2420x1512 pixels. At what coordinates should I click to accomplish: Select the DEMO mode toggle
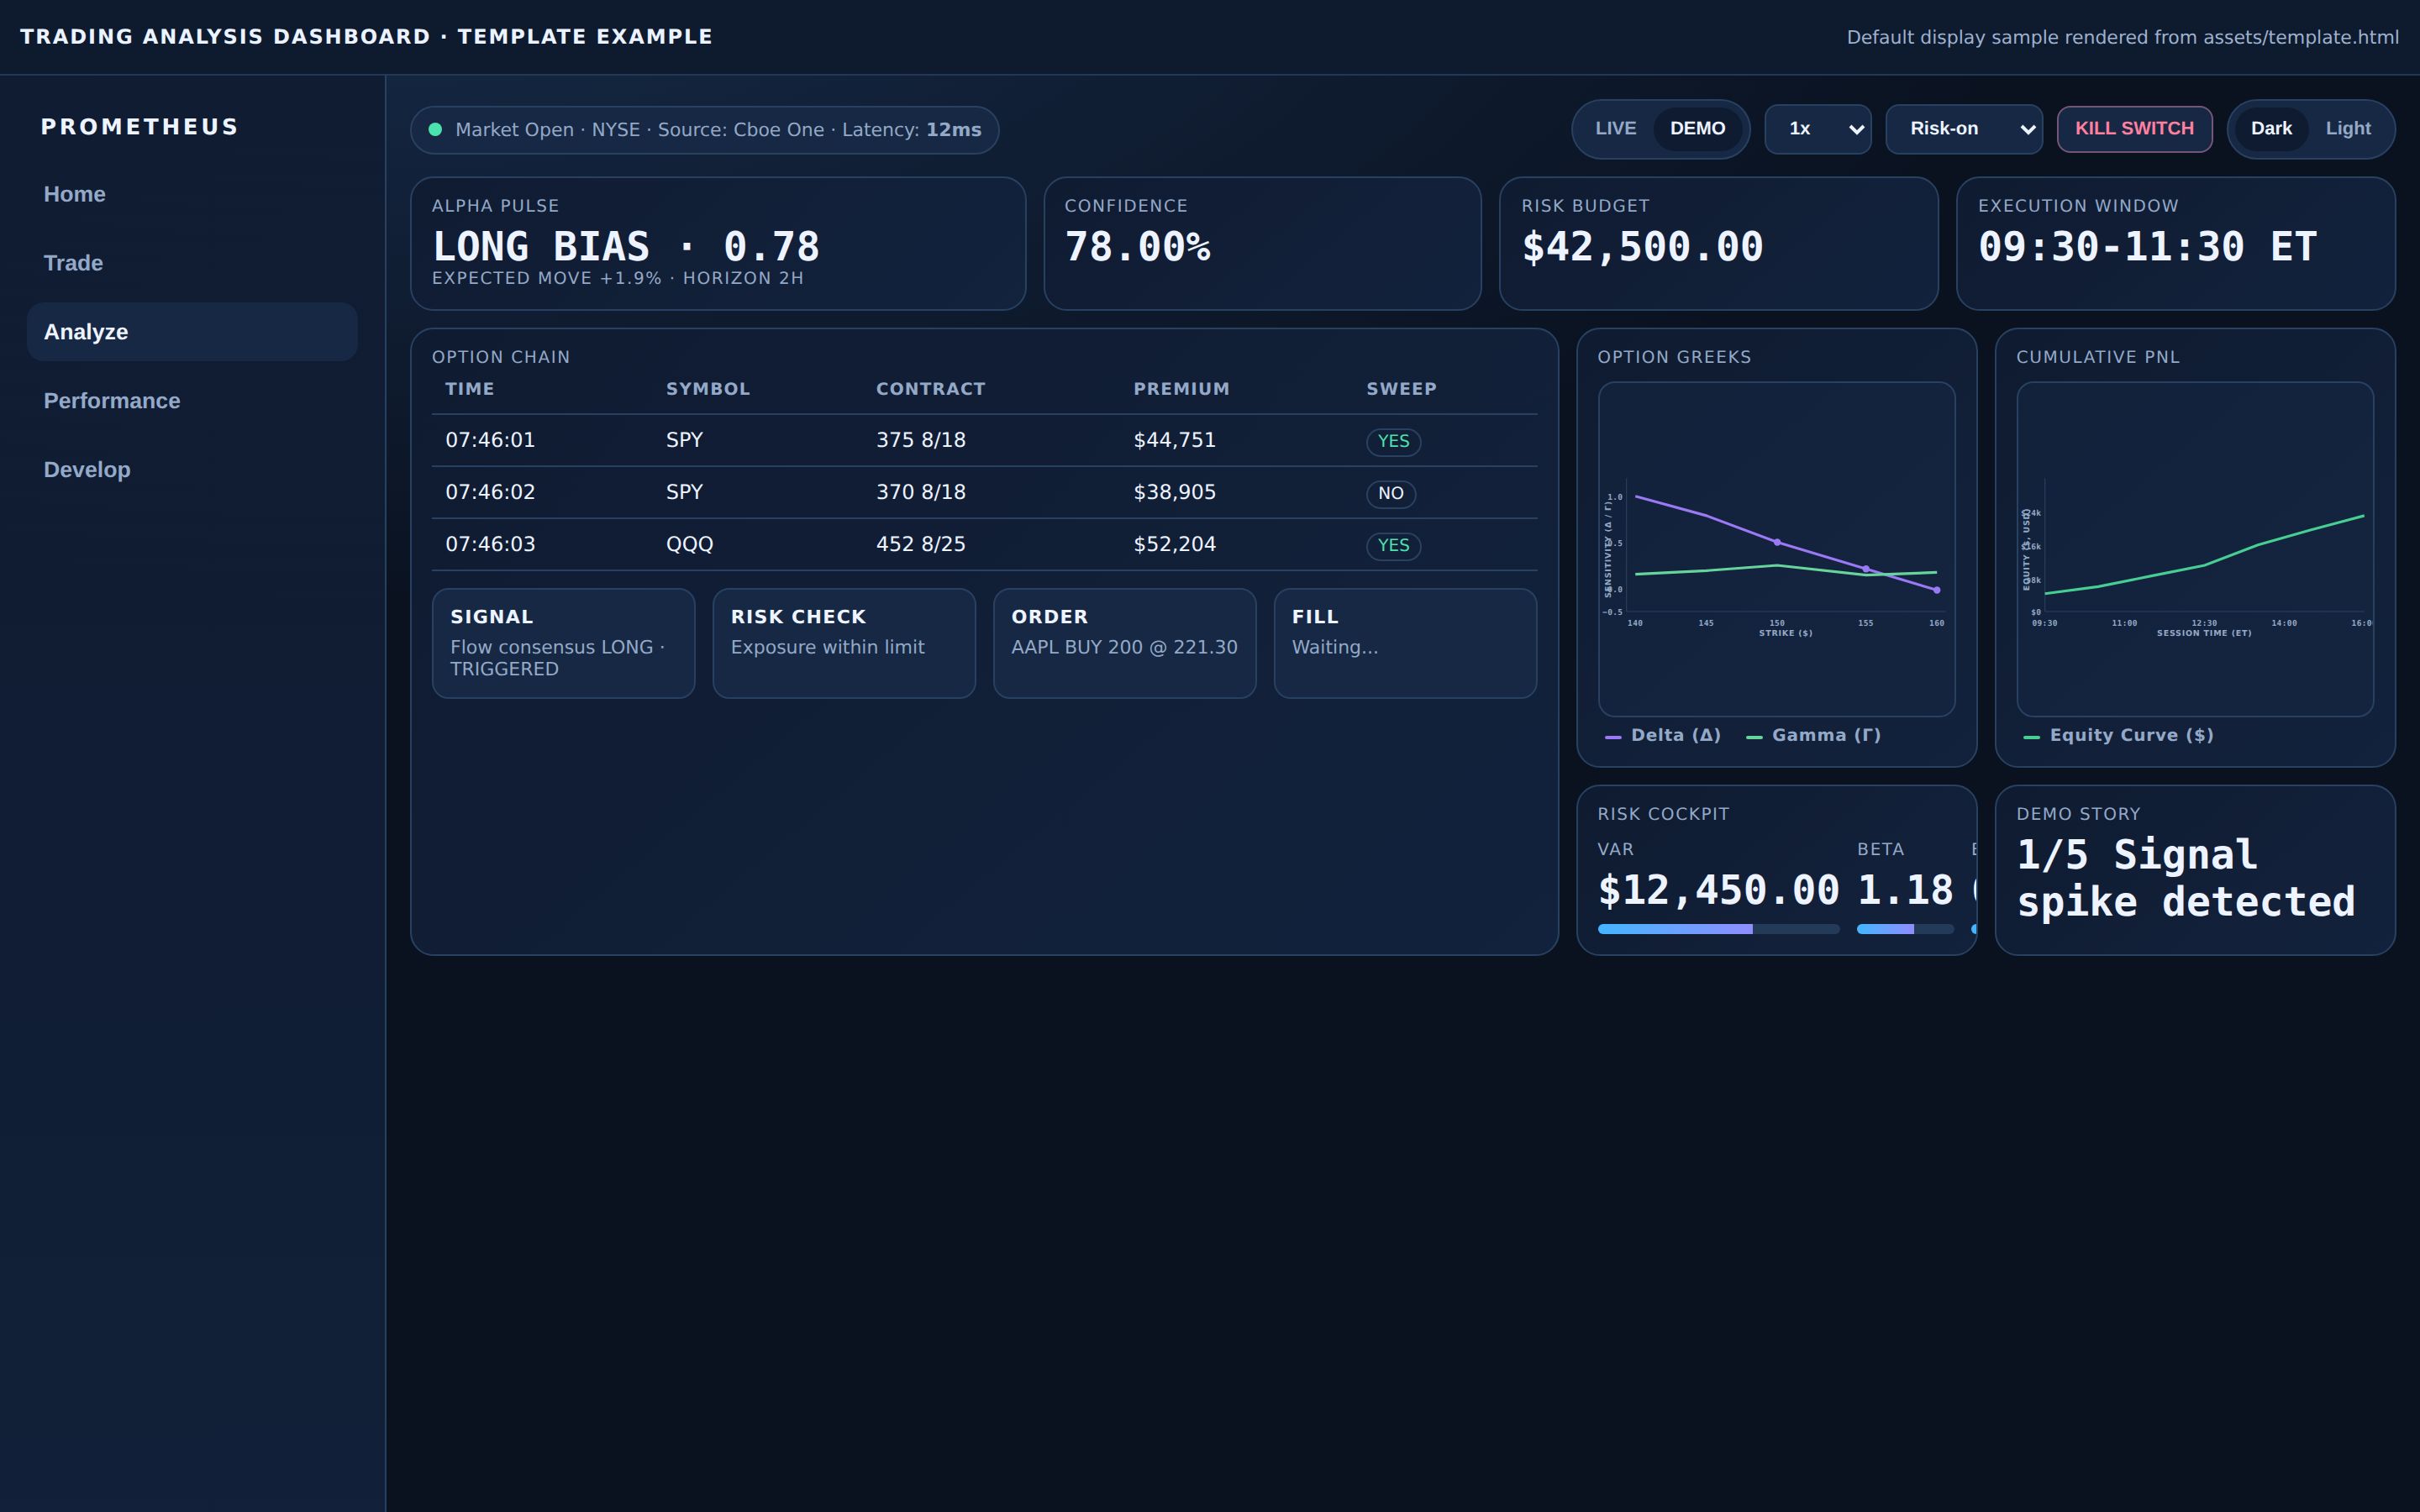[1697, 128]
